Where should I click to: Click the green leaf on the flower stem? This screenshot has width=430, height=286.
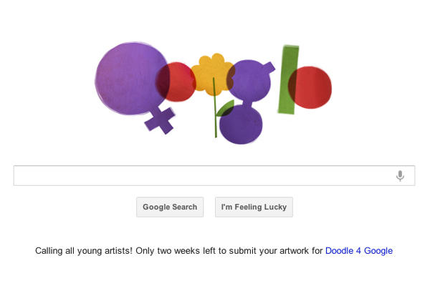coord(224,109)
